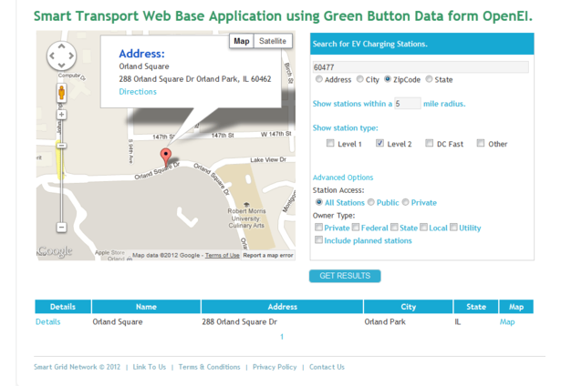Image resolution: width=561 pixels, height=386 pixels.
Task: Select the ZipCode search radio button
Action: pyautogui.click(x=388, y=79)
